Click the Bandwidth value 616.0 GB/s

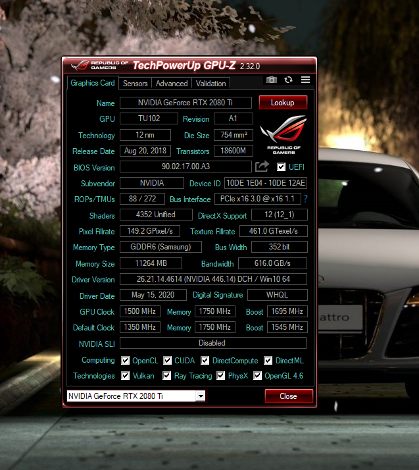click(x=272, y=263)
